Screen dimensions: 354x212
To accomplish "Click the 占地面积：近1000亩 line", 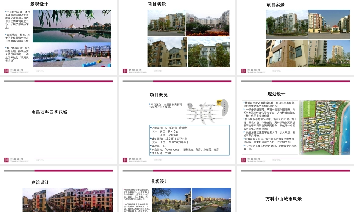I will click(x=170, y=128).
